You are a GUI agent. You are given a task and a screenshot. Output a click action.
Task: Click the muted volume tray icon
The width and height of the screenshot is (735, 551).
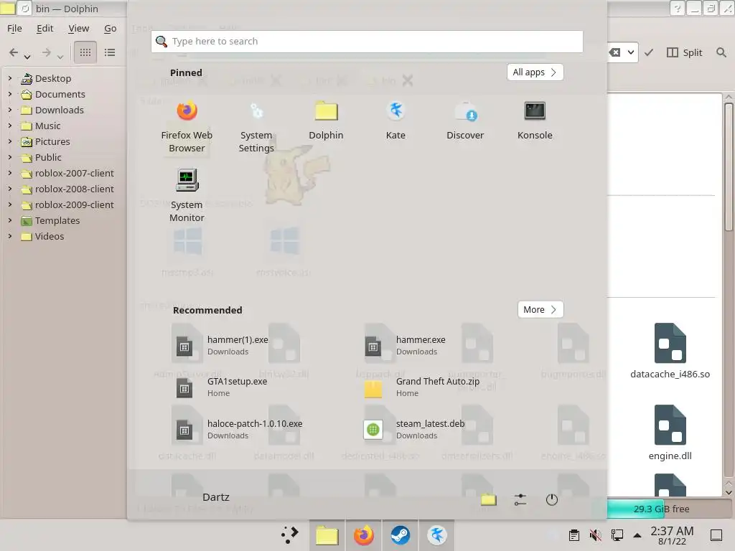[x=595, y=535]
